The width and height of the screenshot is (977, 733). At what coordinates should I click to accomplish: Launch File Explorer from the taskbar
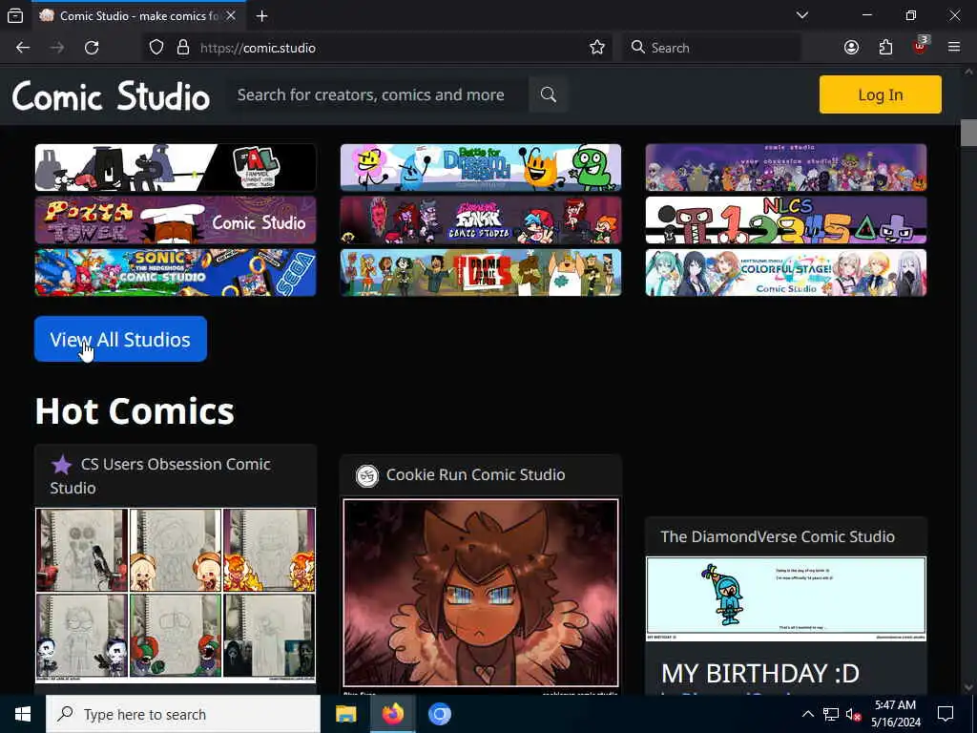click(345, 714)
